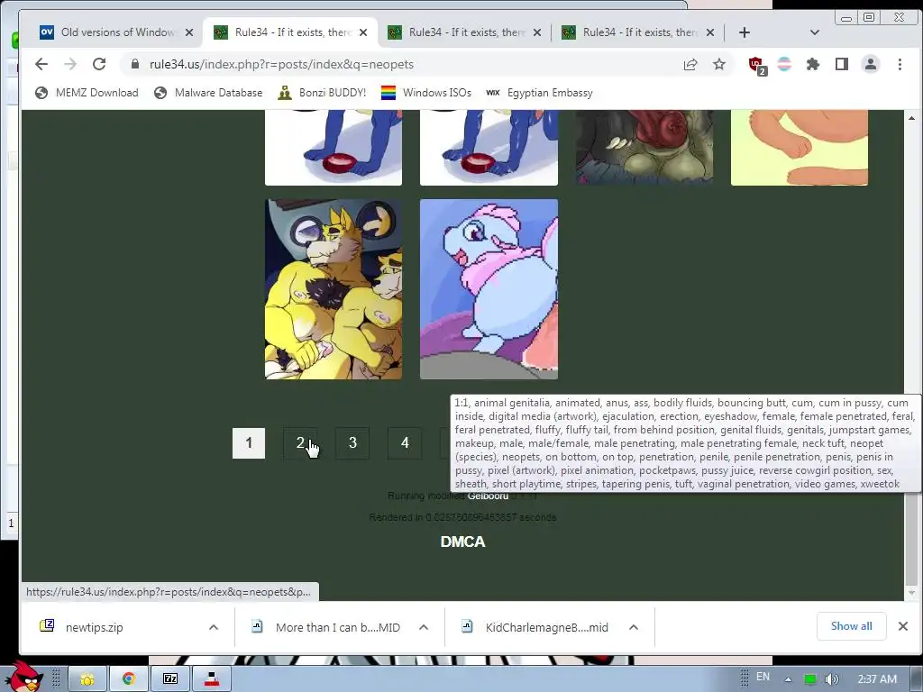Open a new tab with plus button
This screenshot has width=923, height=692.
744,32
